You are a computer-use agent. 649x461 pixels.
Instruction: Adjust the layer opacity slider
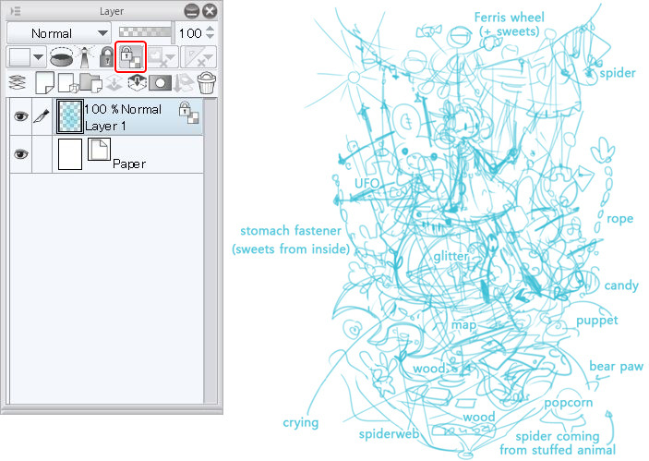point(145,32)
